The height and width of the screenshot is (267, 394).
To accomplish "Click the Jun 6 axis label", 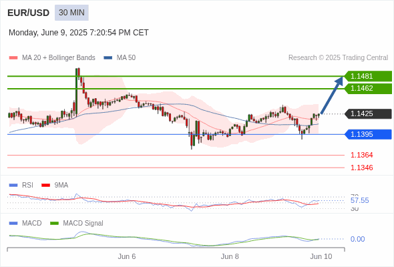I will [127, 256].
